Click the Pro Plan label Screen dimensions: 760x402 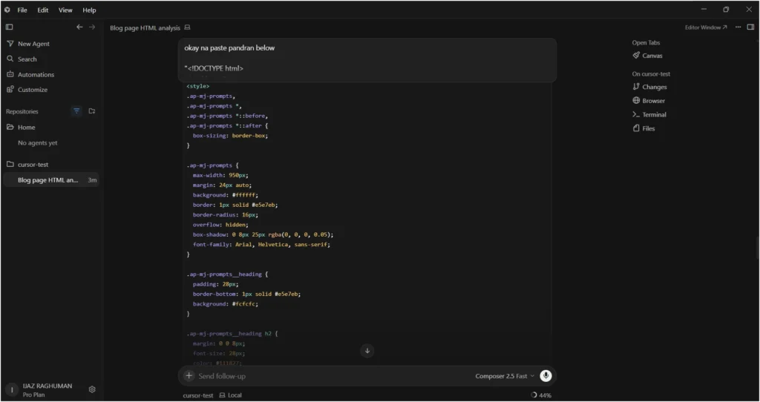tap(33, 395)
